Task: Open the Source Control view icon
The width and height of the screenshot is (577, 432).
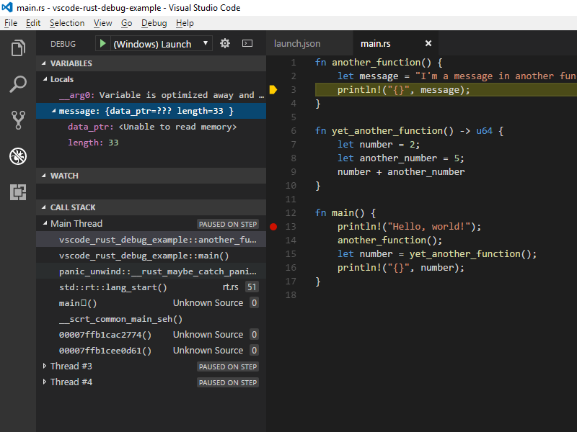Action: pos(18,120)
